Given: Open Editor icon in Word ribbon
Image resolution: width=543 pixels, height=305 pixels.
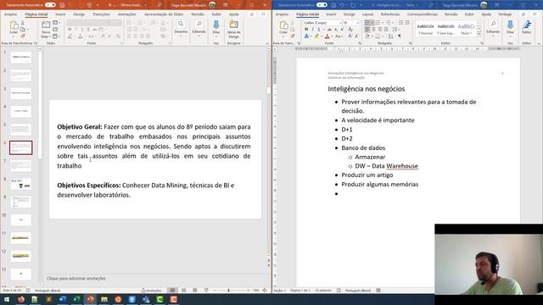Looking at the screenshot, I should [x=527, y=27].
